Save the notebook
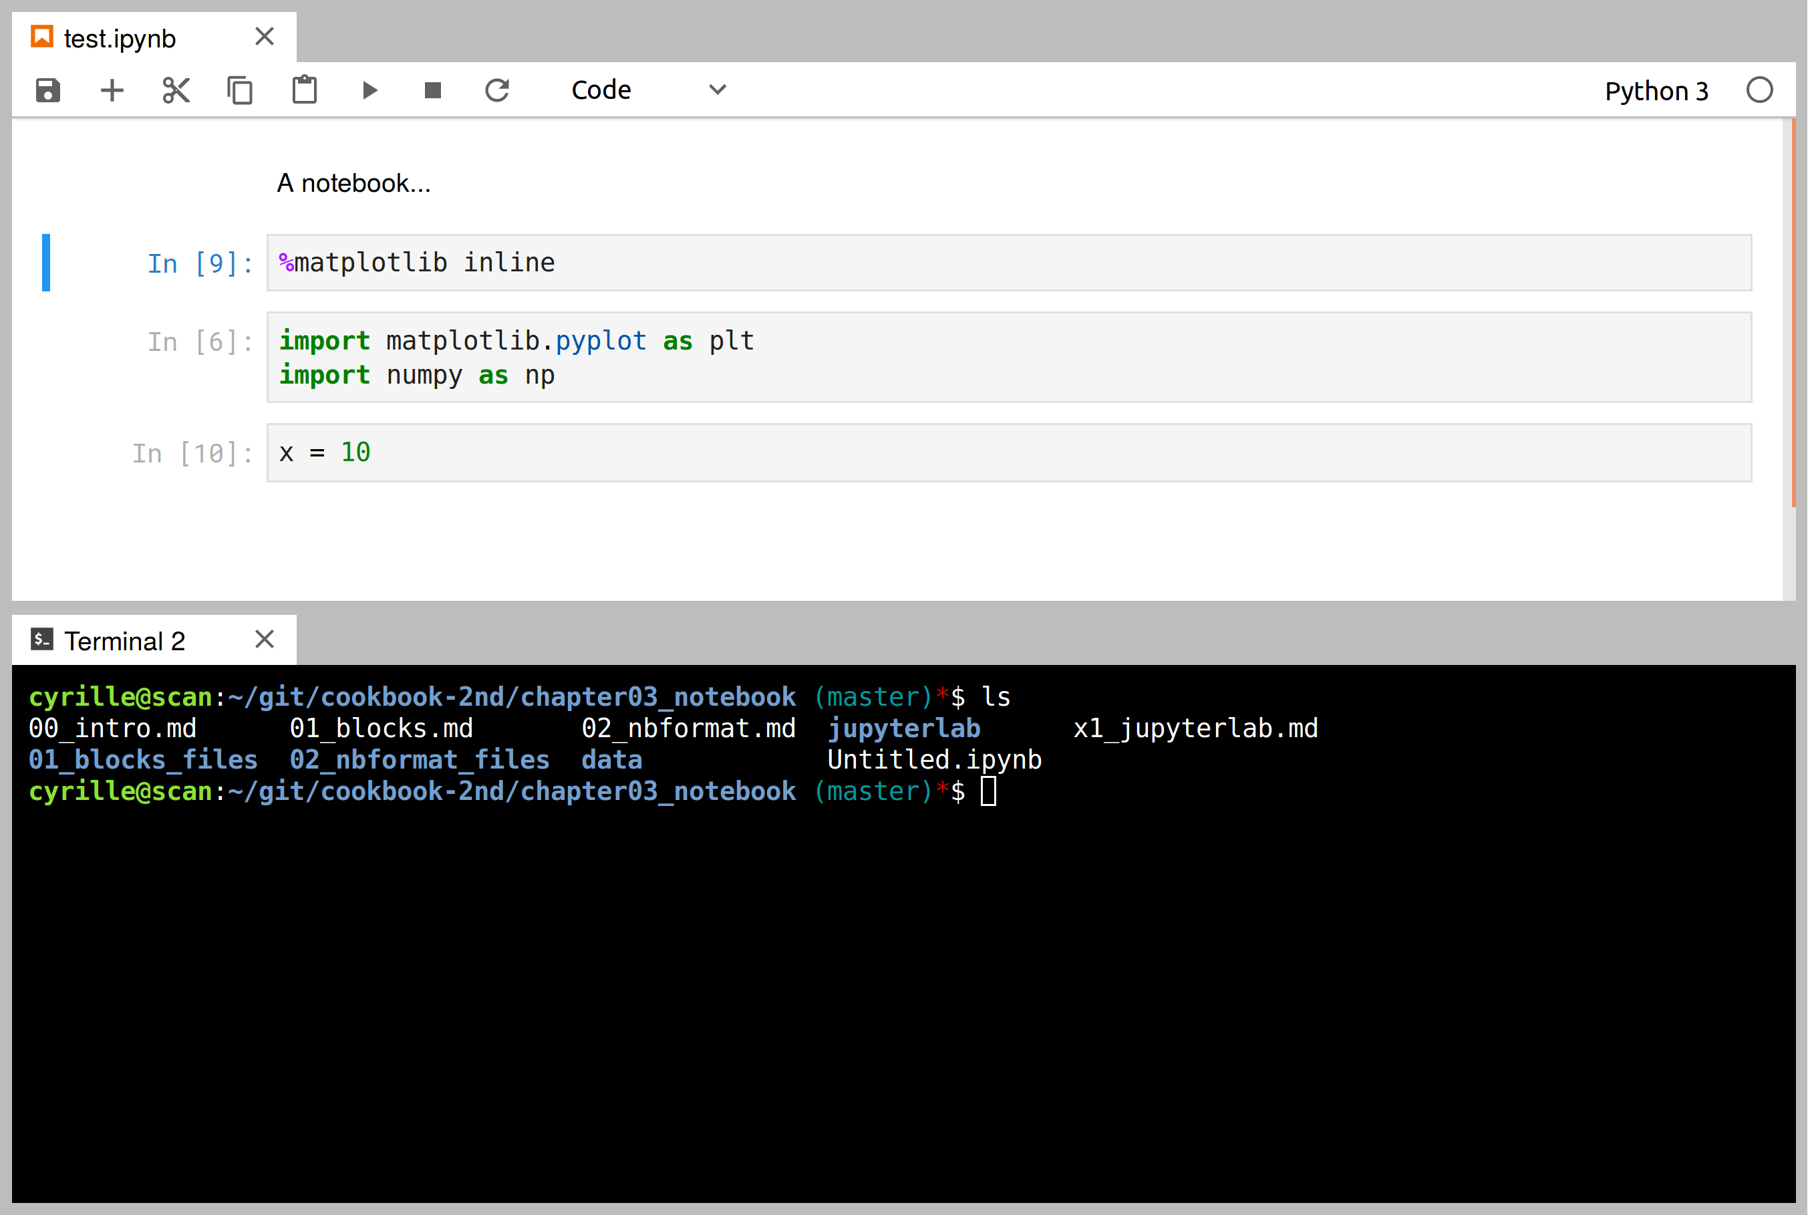 pos(47,90)
